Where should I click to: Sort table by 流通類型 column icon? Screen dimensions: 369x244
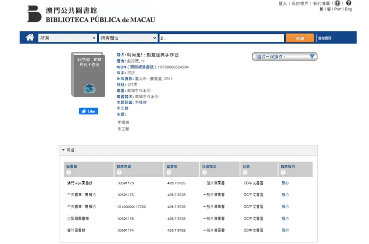point(204,172)
